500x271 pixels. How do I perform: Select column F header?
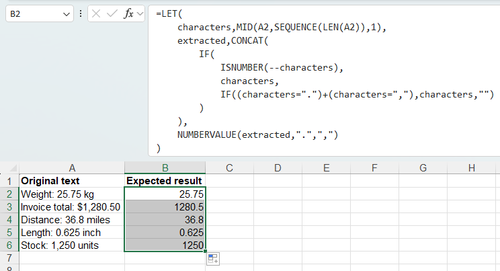(x=374, y=168)
